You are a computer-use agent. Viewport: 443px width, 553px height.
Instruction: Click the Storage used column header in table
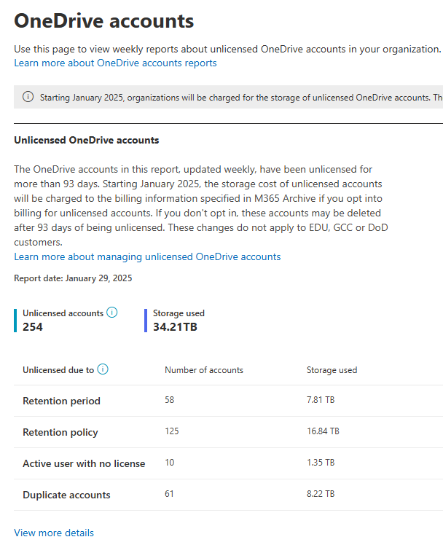(x=332, y=370)
